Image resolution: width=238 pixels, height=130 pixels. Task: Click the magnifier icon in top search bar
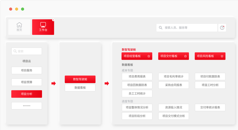coord(161,28)
